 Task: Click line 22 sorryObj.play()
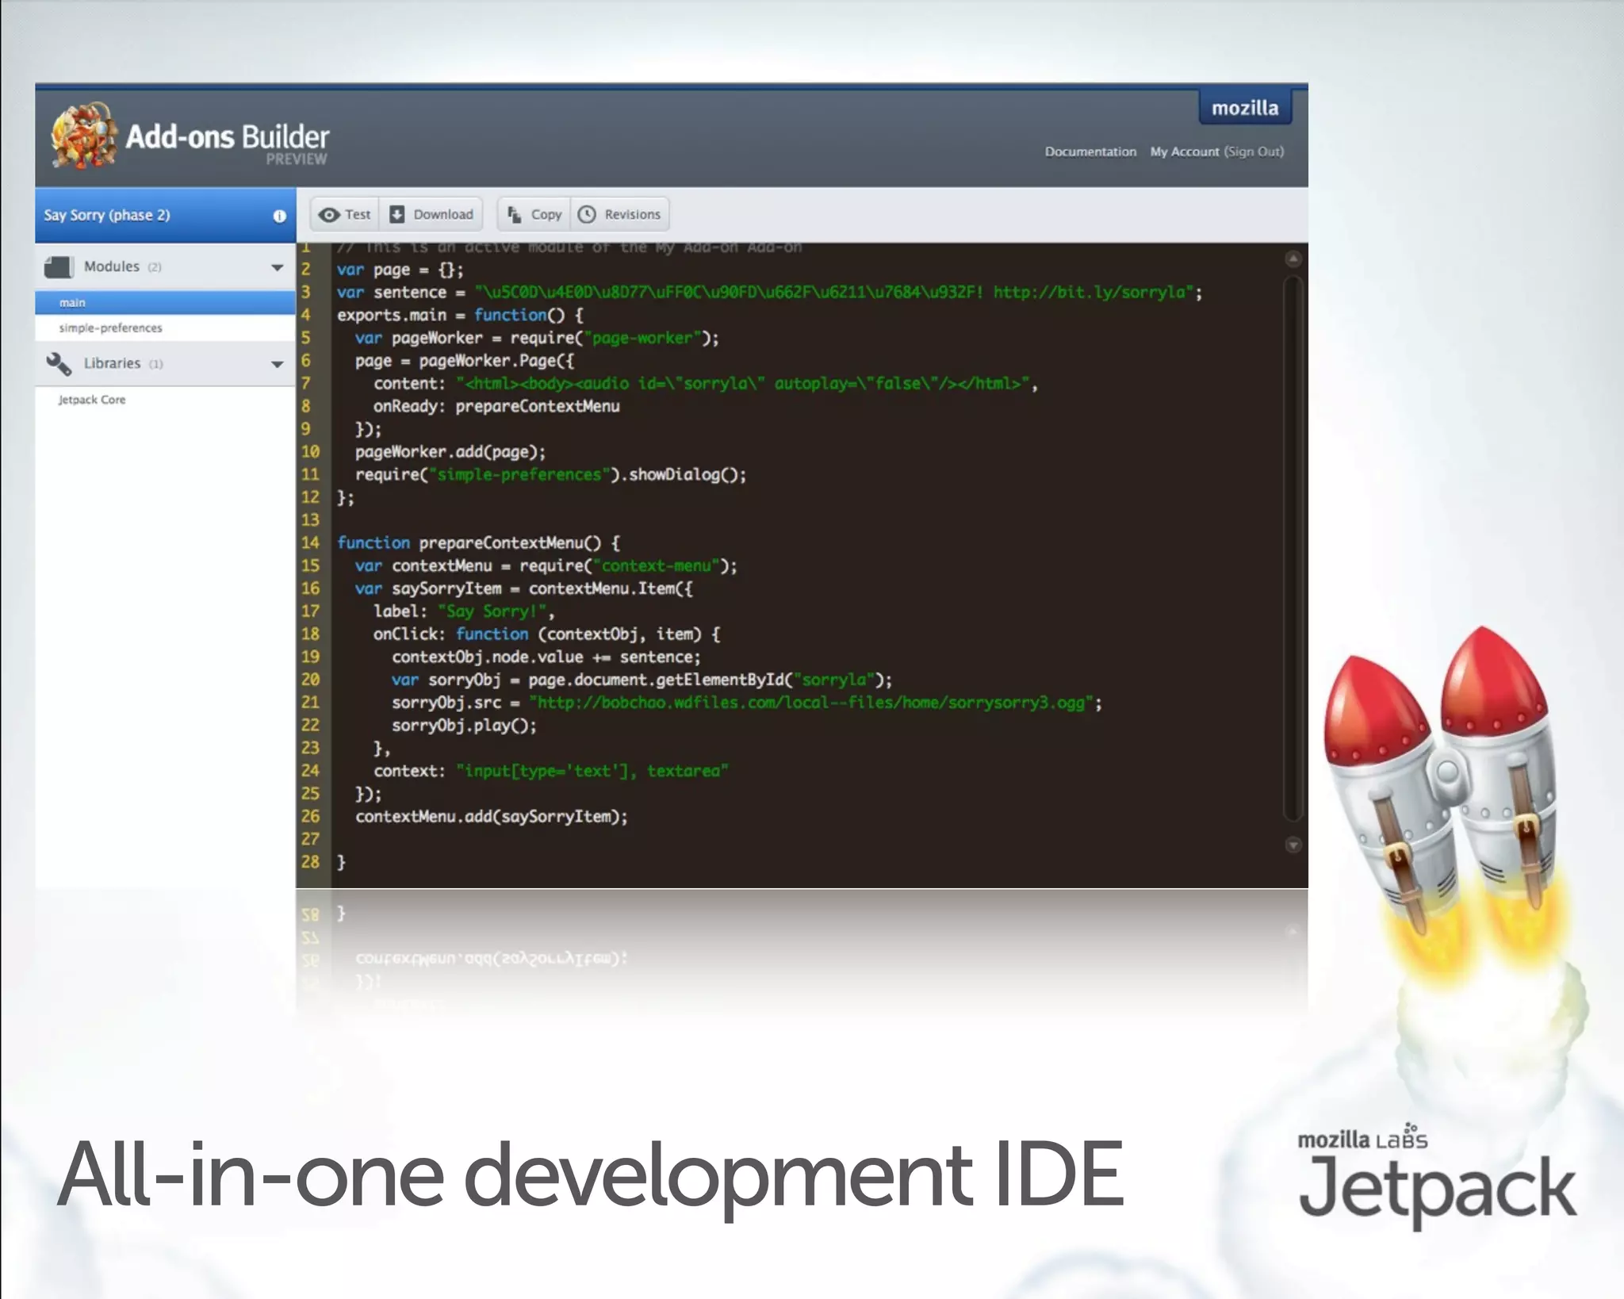point(464,726)
